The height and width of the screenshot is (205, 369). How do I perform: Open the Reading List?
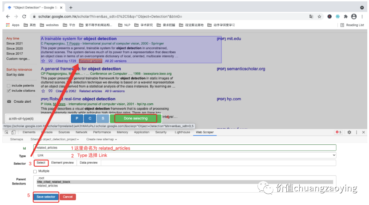352,25
